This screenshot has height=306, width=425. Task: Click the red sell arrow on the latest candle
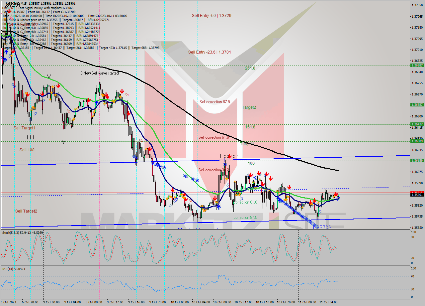coord(336,194)
